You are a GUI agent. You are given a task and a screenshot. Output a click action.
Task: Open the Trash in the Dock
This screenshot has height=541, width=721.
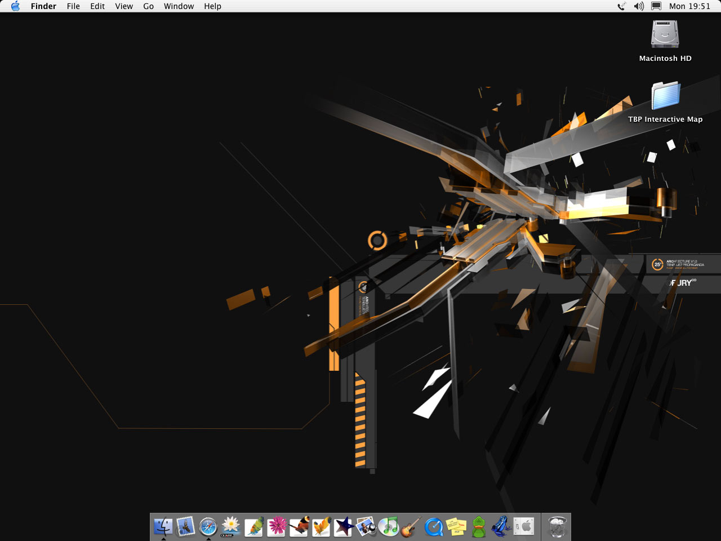click(x=557, y=527)
